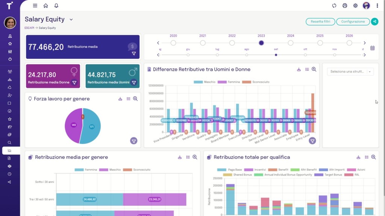Click the print icon in header

click(345, 6)
